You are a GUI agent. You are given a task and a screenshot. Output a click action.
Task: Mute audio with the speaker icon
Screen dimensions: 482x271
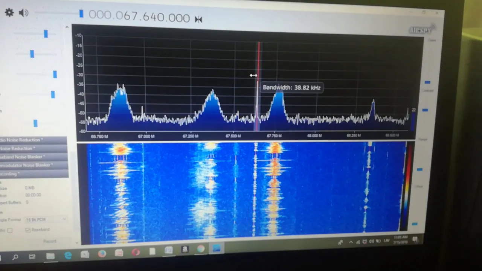(x=24, y=13)
